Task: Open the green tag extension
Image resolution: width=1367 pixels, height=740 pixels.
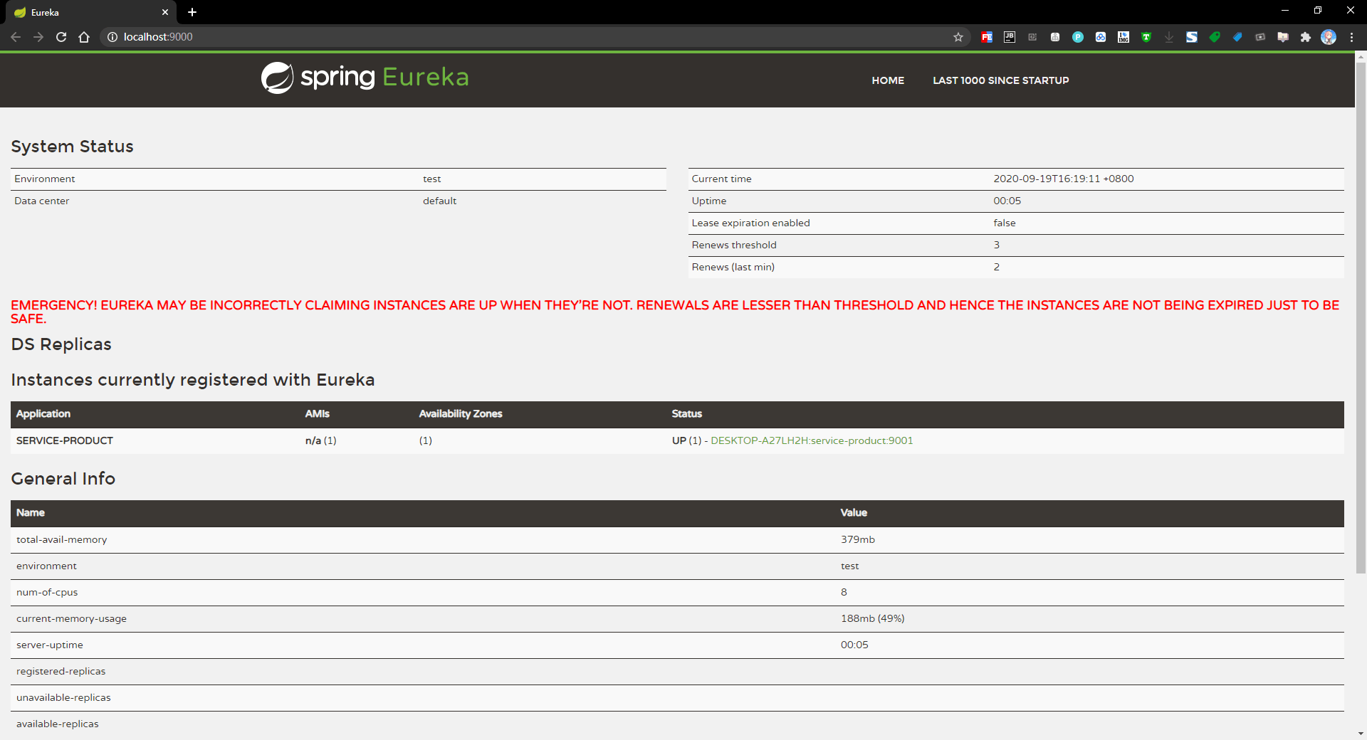Action: pyautogui.click(x=1215, y=37)
